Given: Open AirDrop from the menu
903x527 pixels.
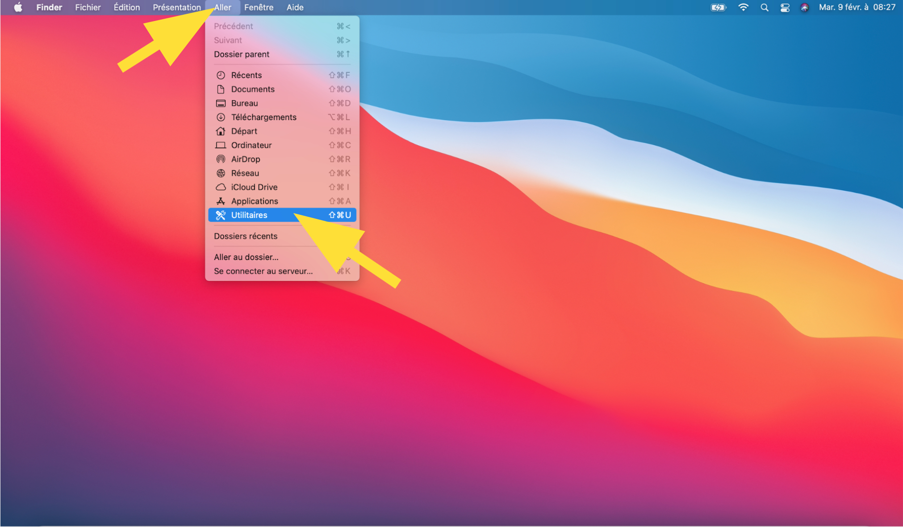Looking at the screenshot, I should [x=282, y=159].
